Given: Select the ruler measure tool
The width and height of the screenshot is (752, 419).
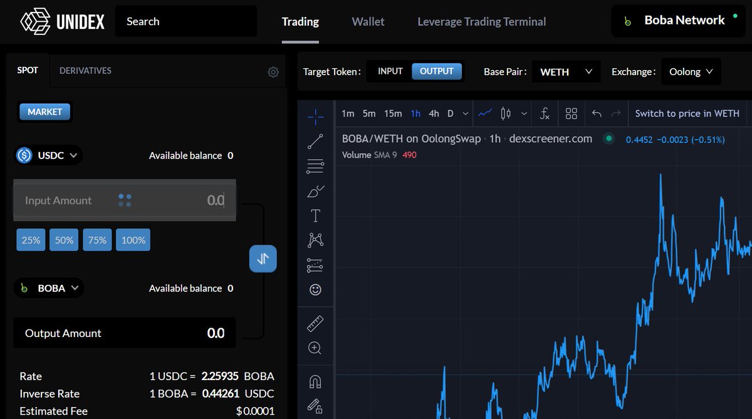Looking at the screenshot, I should 316,324.
